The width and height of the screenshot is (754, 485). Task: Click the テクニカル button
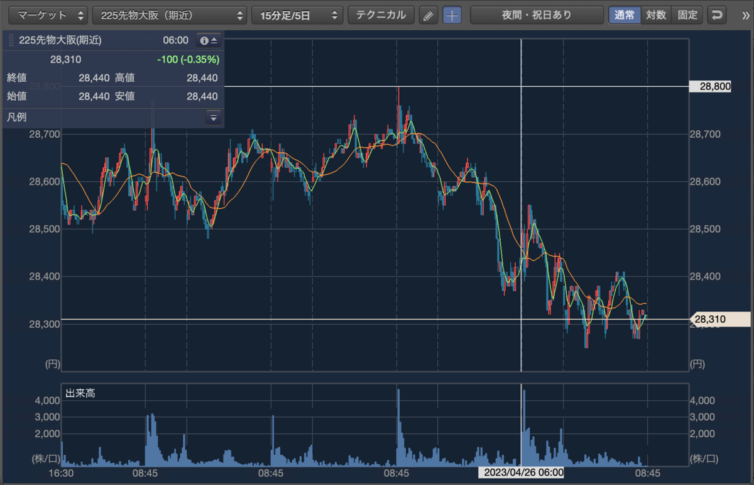coord(381,16)
